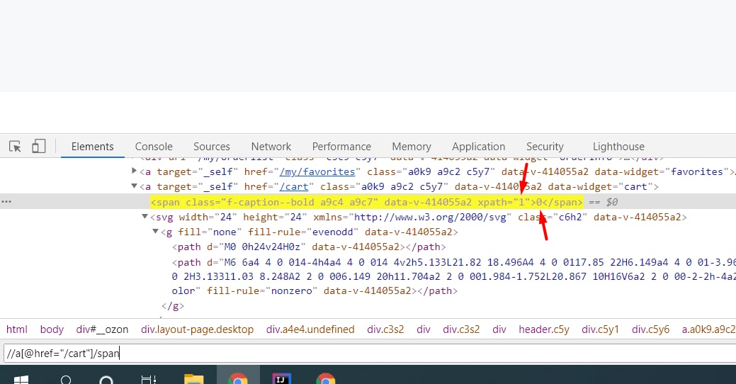Open the Network tab
The image size is (736, 384).
(x=271, y=147)
